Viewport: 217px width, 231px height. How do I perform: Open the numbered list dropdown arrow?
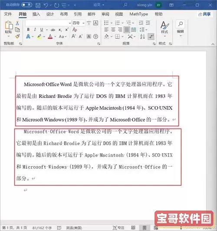point(122,23)
